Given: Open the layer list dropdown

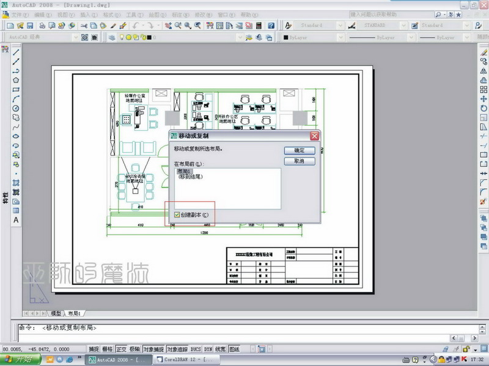Looking at the screenshot, I should (240, 38).
